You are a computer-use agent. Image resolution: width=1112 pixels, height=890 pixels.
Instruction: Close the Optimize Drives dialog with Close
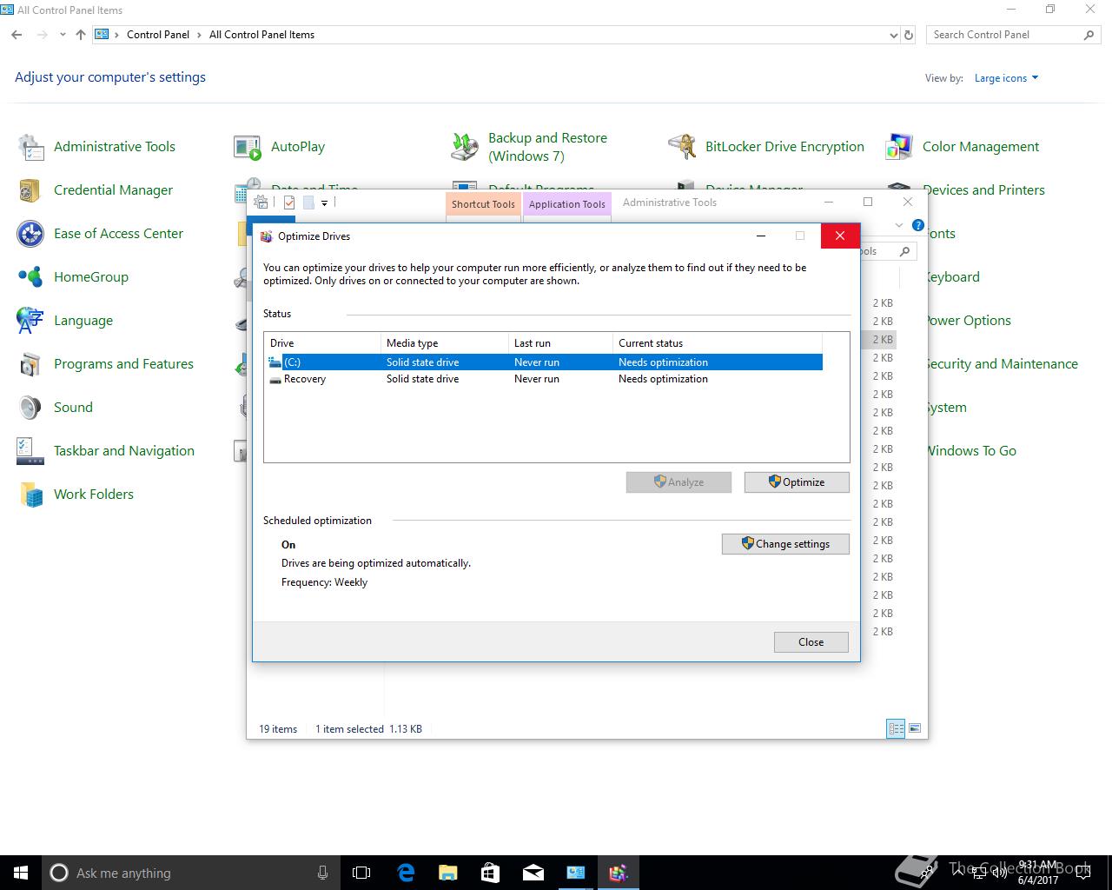(811, 642)
